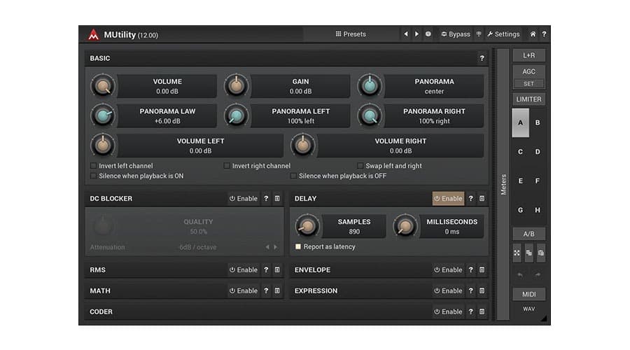Screen dimensions: 630x350
Task: Click the randomize dice icon below A/B
Action: [517, 253]
